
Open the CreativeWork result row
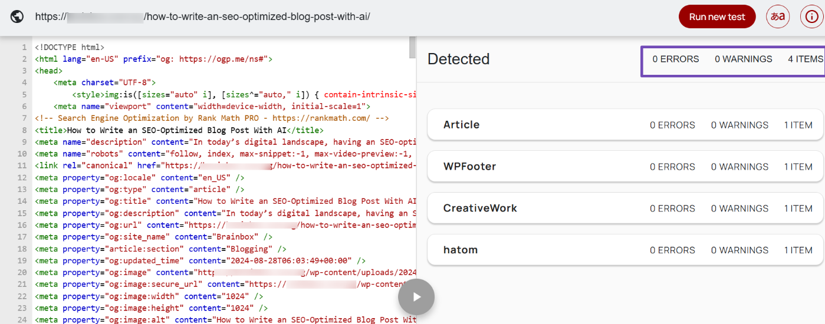coord(624,209)
